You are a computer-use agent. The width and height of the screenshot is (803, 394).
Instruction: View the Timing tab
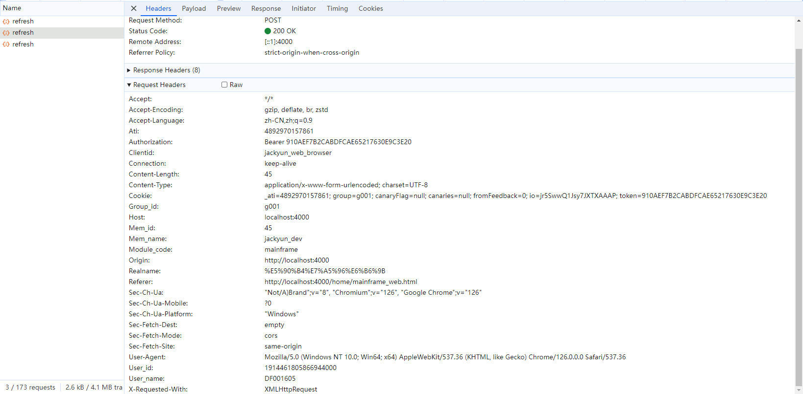coord(338,8)
